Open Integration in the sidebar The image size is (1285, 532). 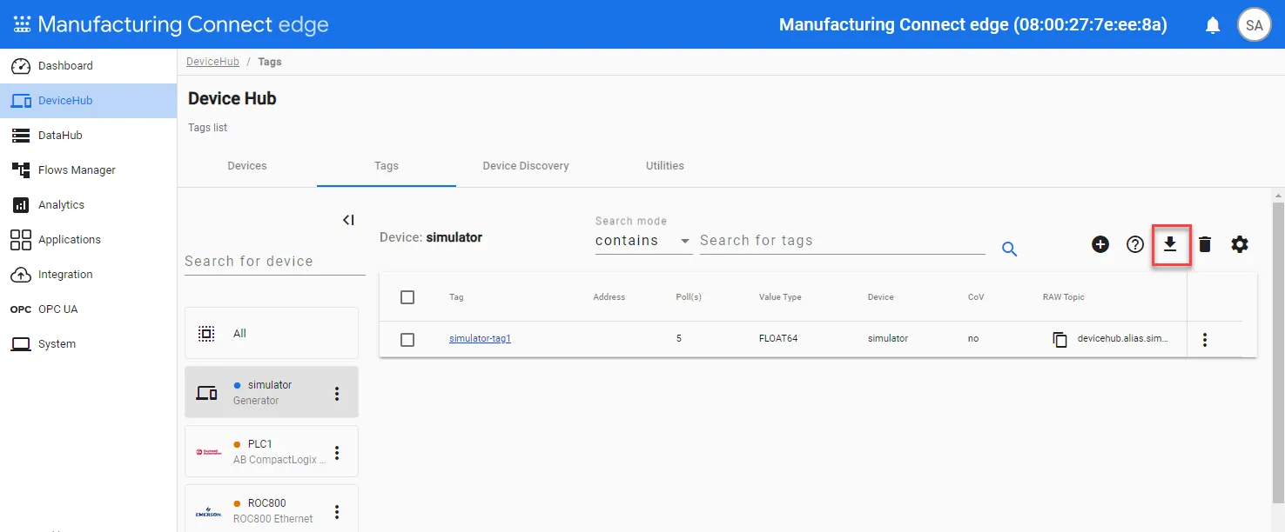(88, 275)
